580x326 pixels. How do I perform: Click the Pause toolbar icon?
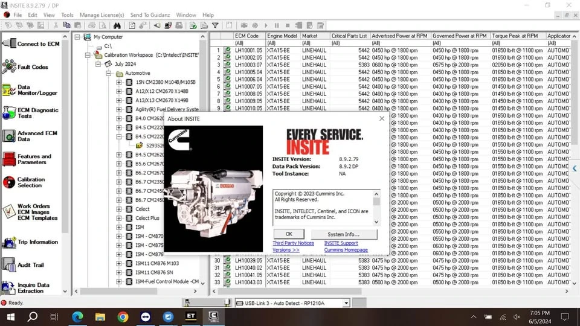coord(276,25)
